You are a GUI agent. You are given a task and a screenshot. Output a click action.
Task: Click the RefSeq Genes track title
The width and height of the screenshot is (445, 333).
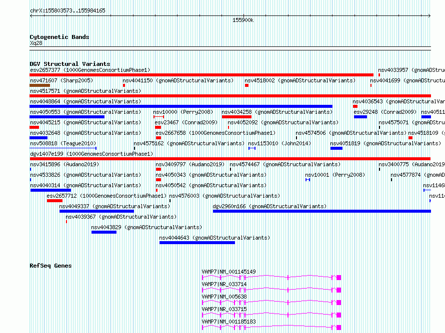point(50,266)
